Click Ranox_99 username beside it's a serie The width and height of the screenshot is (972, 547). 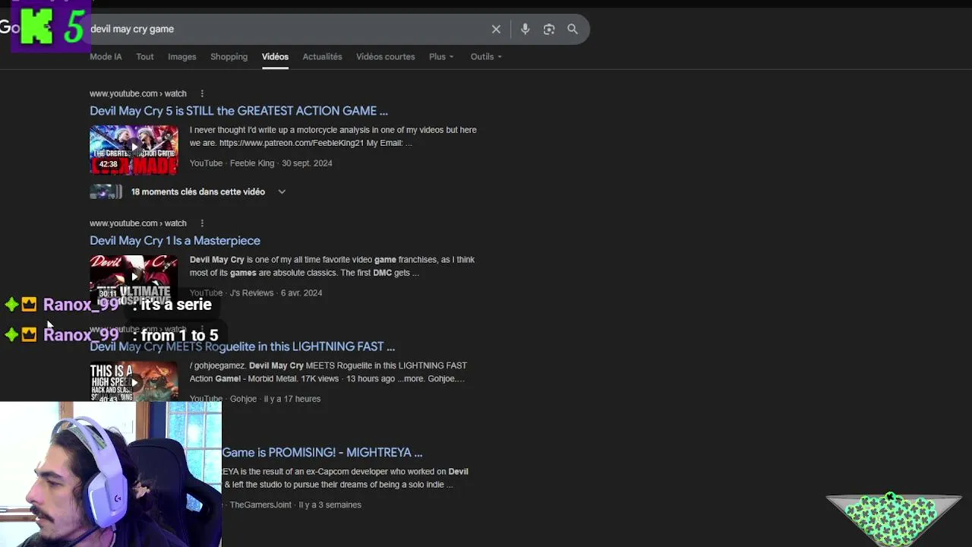[x=81, y=305]
